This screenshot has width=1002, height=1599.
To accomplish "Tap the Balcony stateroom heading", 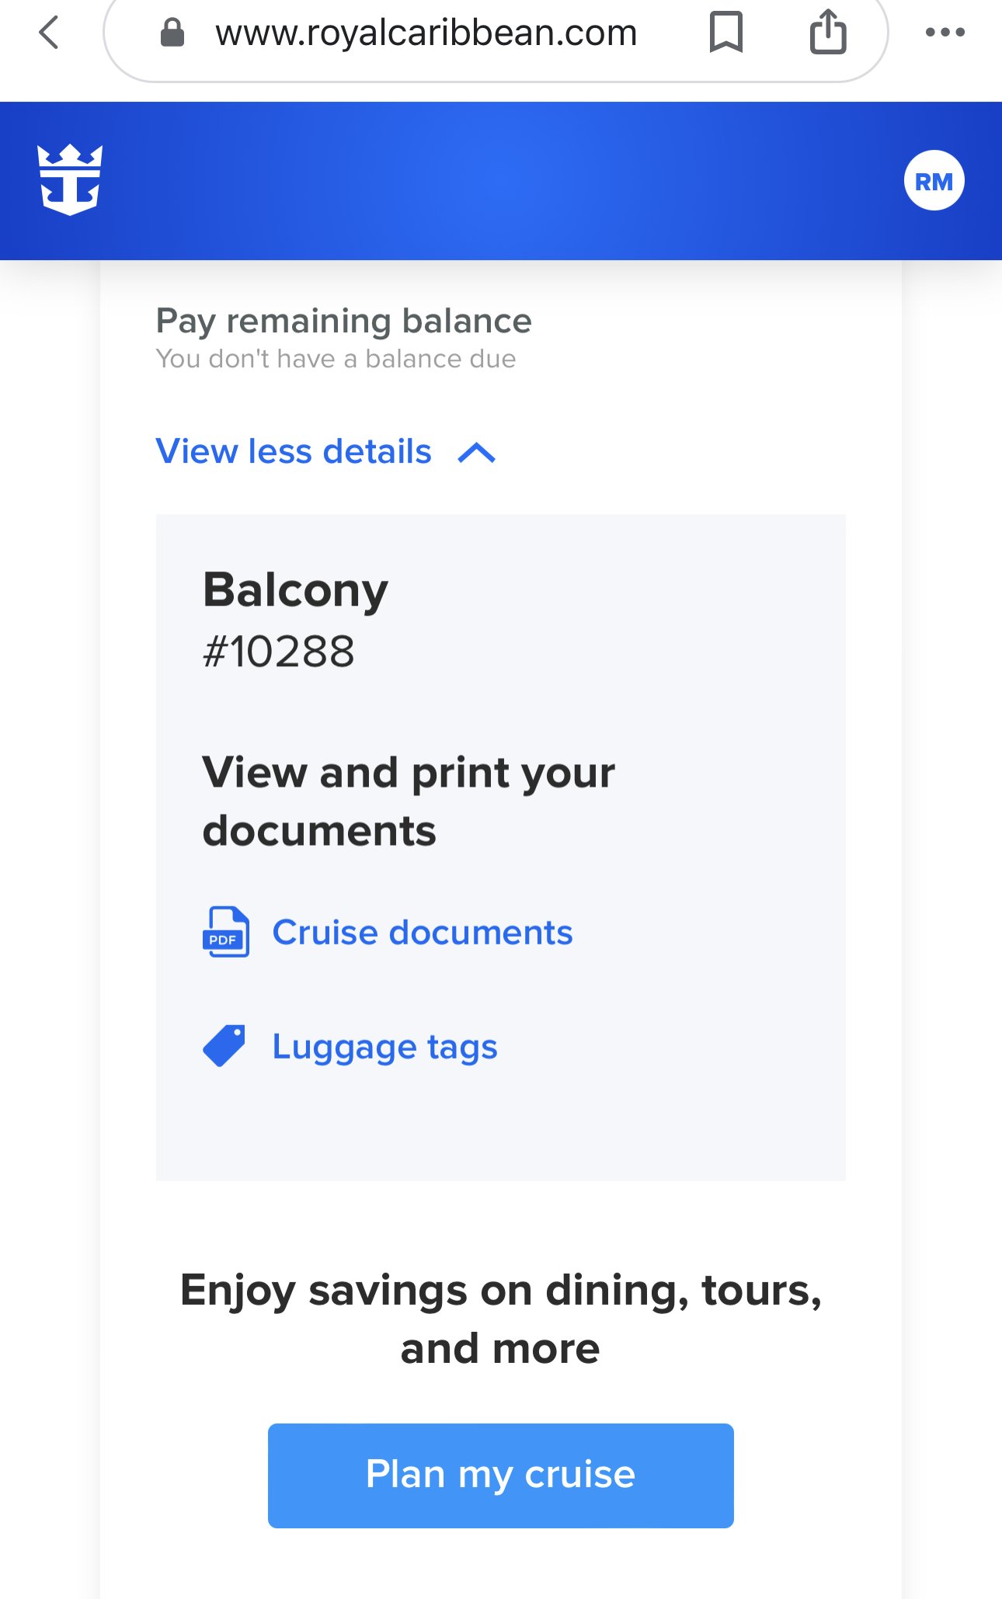I will [295, 591].
